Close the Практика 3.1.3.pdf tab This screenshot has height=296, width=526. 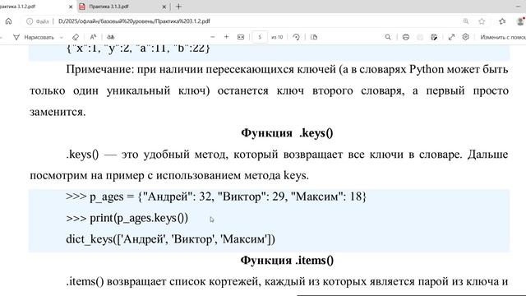[164, 7]
